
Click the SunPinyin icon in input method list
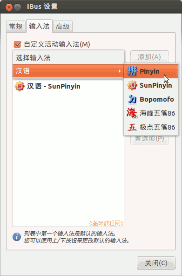(x=20, y=86)
